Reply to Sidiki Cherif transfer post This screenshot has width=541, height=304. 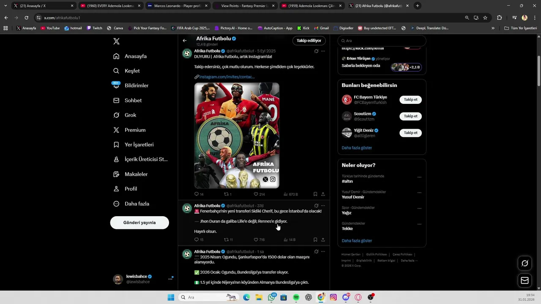[x=199, y=239]
